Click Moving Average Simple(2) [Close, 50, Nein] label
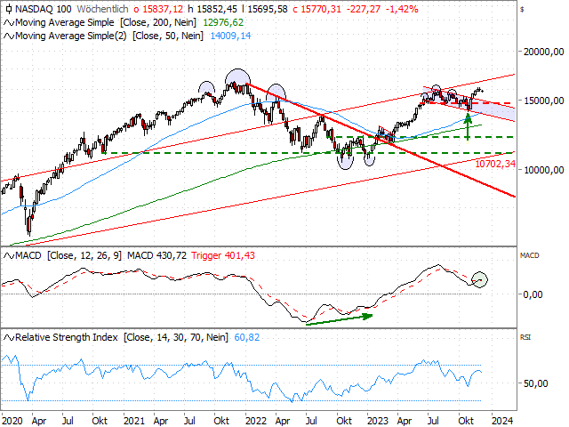This screenshot has width=569, height=427. click(109, 36)
